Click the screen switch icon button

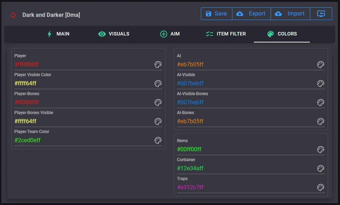(x=321, y=14)
